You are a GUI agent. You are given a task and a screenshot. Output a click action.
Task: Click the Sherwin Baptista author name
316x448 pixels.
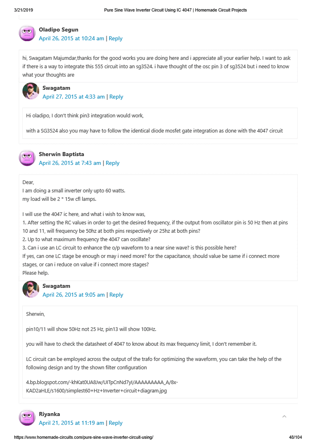[61, 155]
